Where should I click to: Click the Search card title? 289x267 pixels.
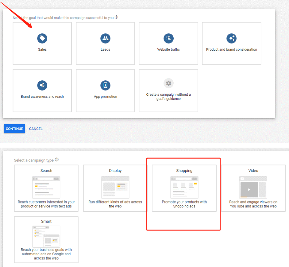[x=46, y=171]
